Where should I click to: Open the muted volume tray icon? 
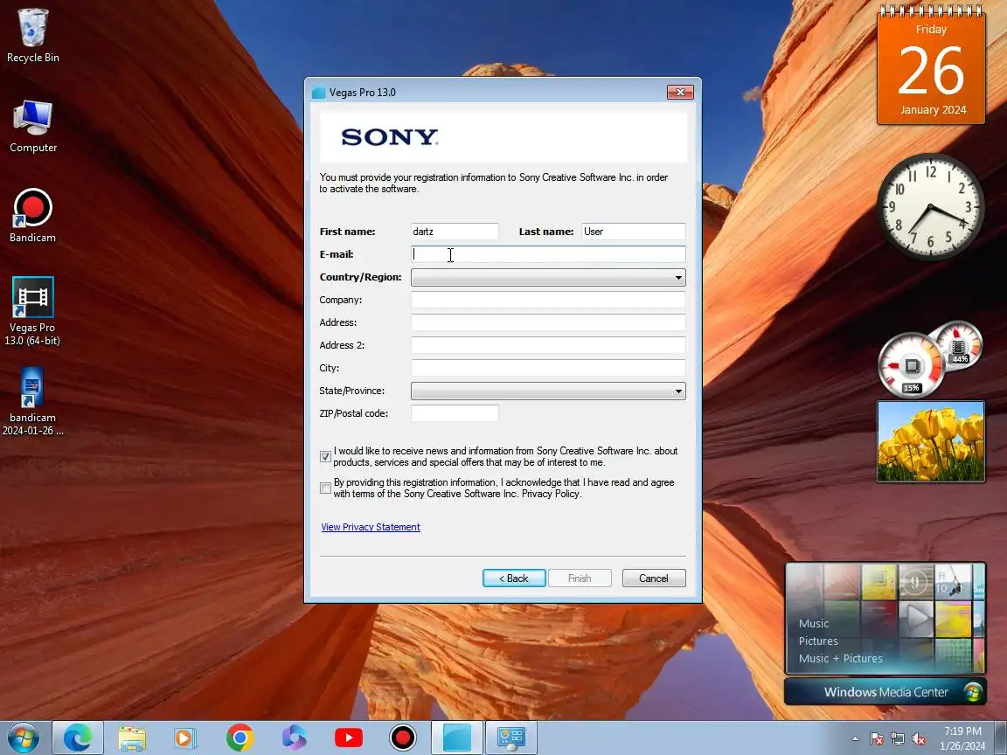pyautogui.click(x=919, y=739)
